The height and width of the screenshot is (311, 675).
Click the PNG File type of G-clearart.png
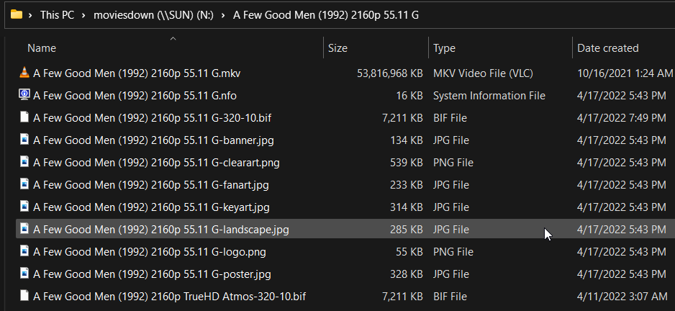pyautogui.click(x=453, y=163)
